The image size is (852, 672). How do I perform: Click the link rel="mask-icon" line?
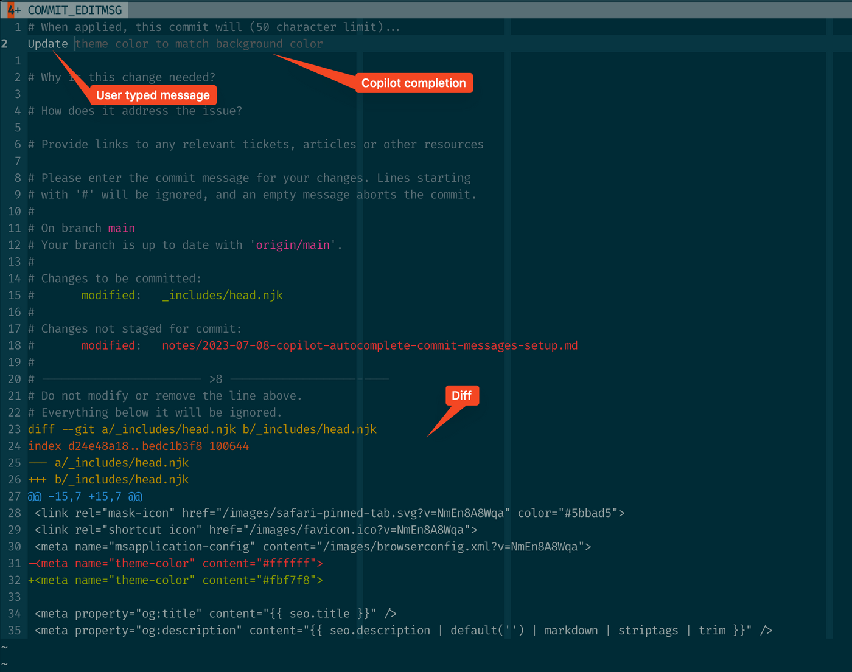pyautogui.click(x=330, y=513)
